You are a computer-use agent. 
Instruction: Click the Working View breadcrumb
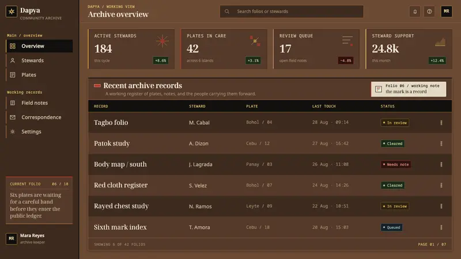click(x=120, y=6)
